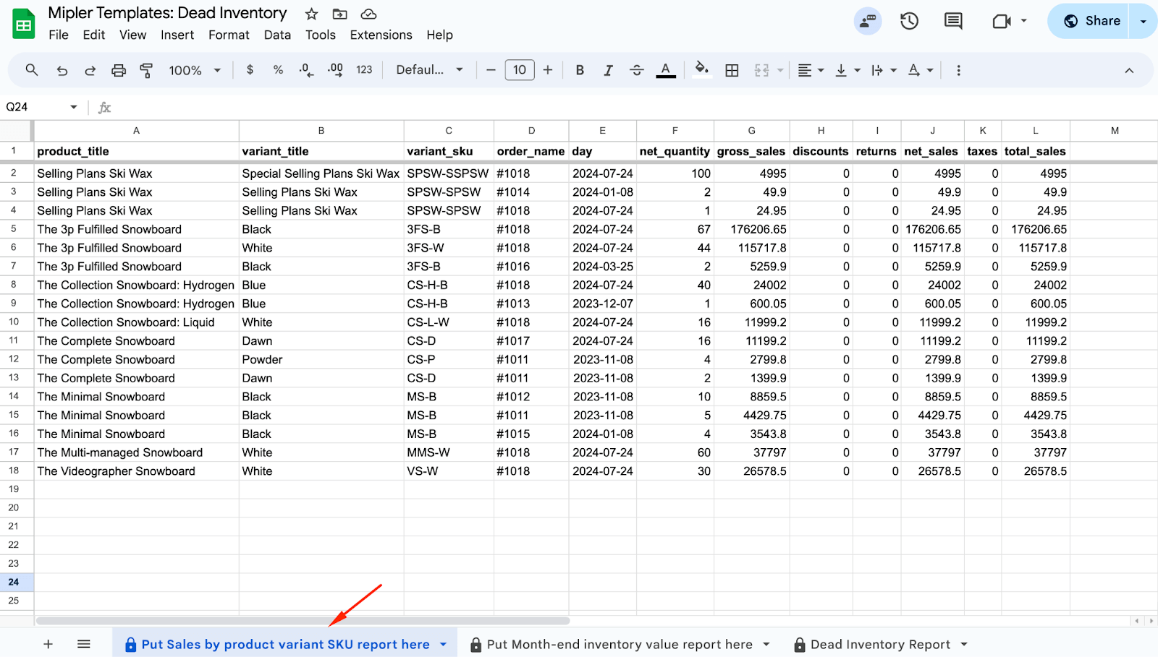The height and width of the screenshot is (657, 1158).
Task: Toggle italic formatting
Action: [x=608, y=70]
